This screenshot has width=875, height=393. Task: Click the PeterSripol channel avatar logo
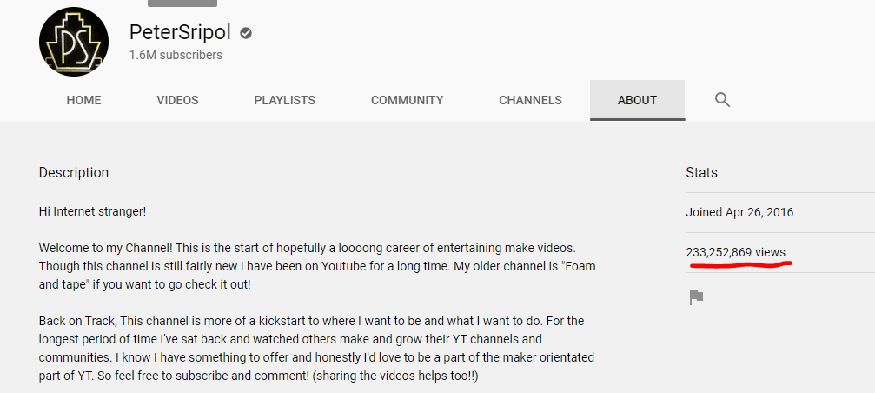tap(74, 42)
